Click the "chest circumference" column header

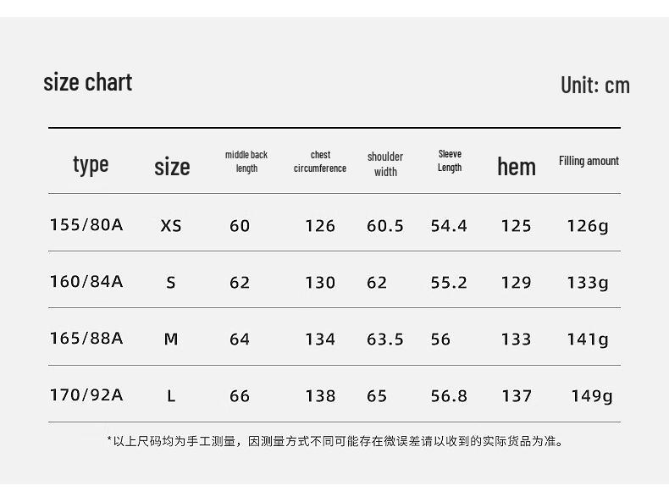[x=320, y=162]
